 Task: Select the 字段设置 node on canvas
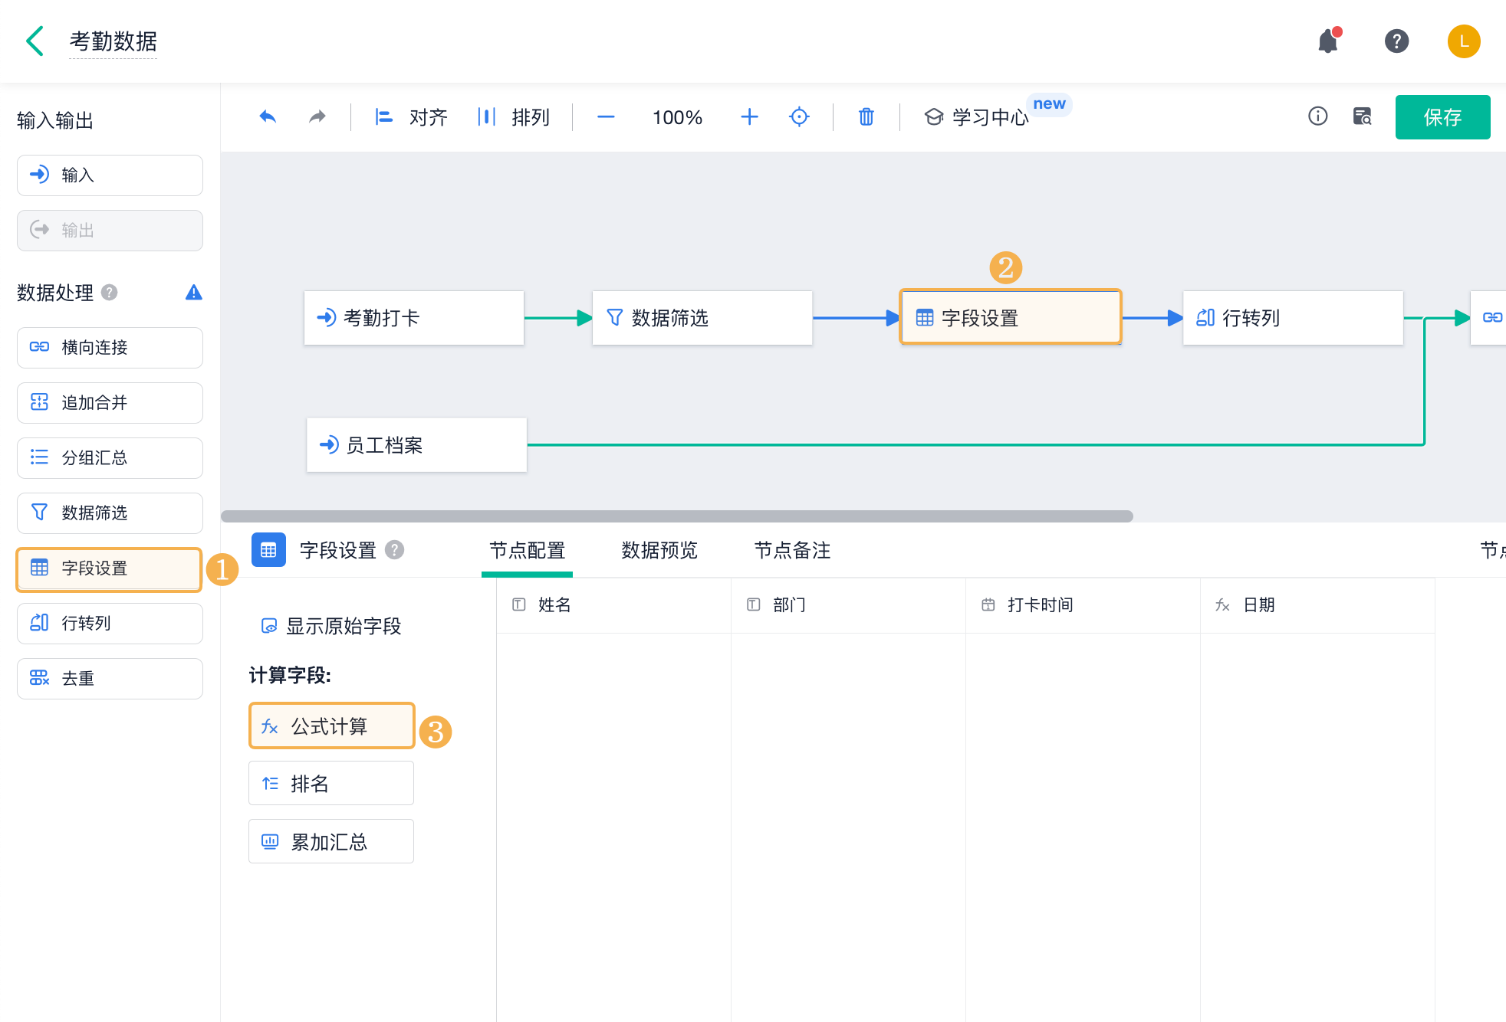[1011, 317]
